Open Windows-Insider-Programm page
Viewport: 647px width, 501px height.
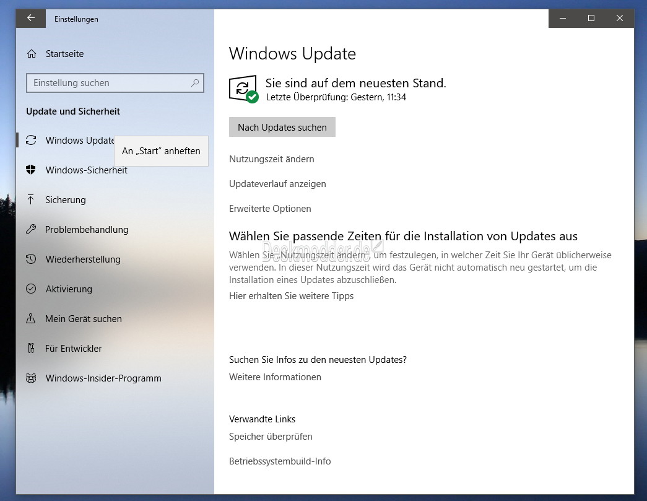point(103,378)
